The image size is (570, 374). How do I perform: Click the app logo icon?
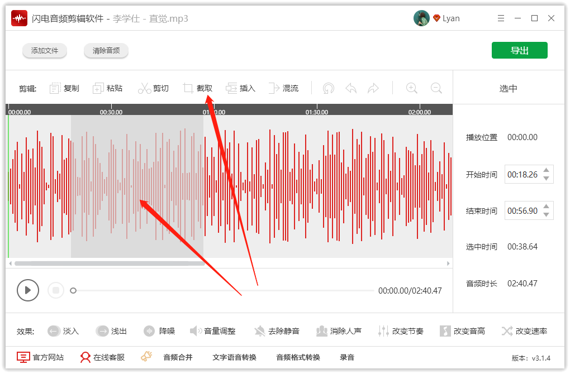pos(19,18)
